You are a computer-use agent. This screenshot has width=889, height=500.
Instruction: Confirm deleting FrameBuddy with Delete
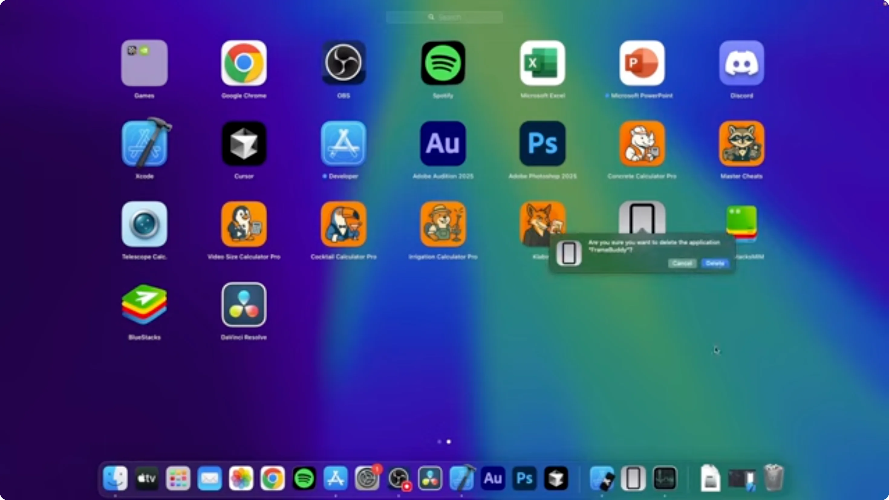tap(715, 263)
